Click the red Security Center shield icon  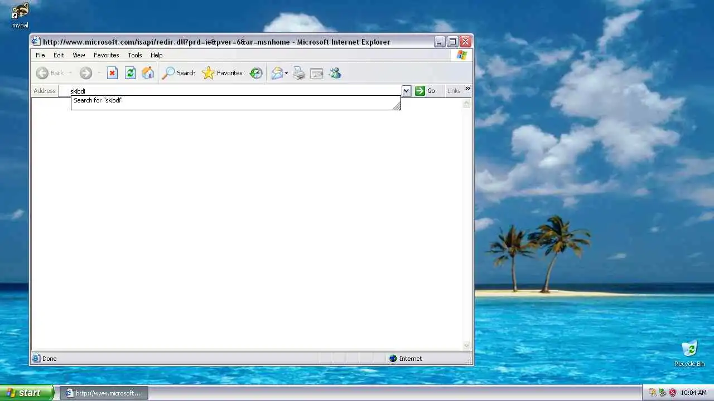click(672, 393)
